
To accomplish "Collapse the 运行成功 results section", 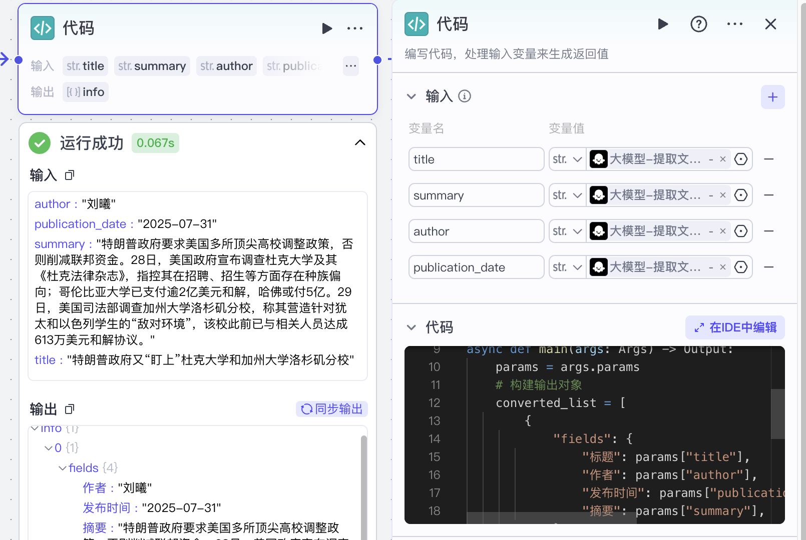I will pos(359,142).
